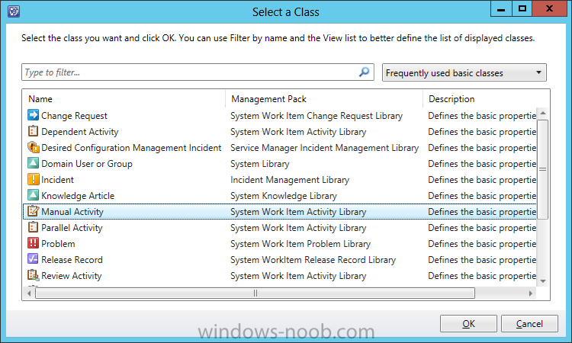Click the vertical scrollbar down arrow

click(543, 280)
